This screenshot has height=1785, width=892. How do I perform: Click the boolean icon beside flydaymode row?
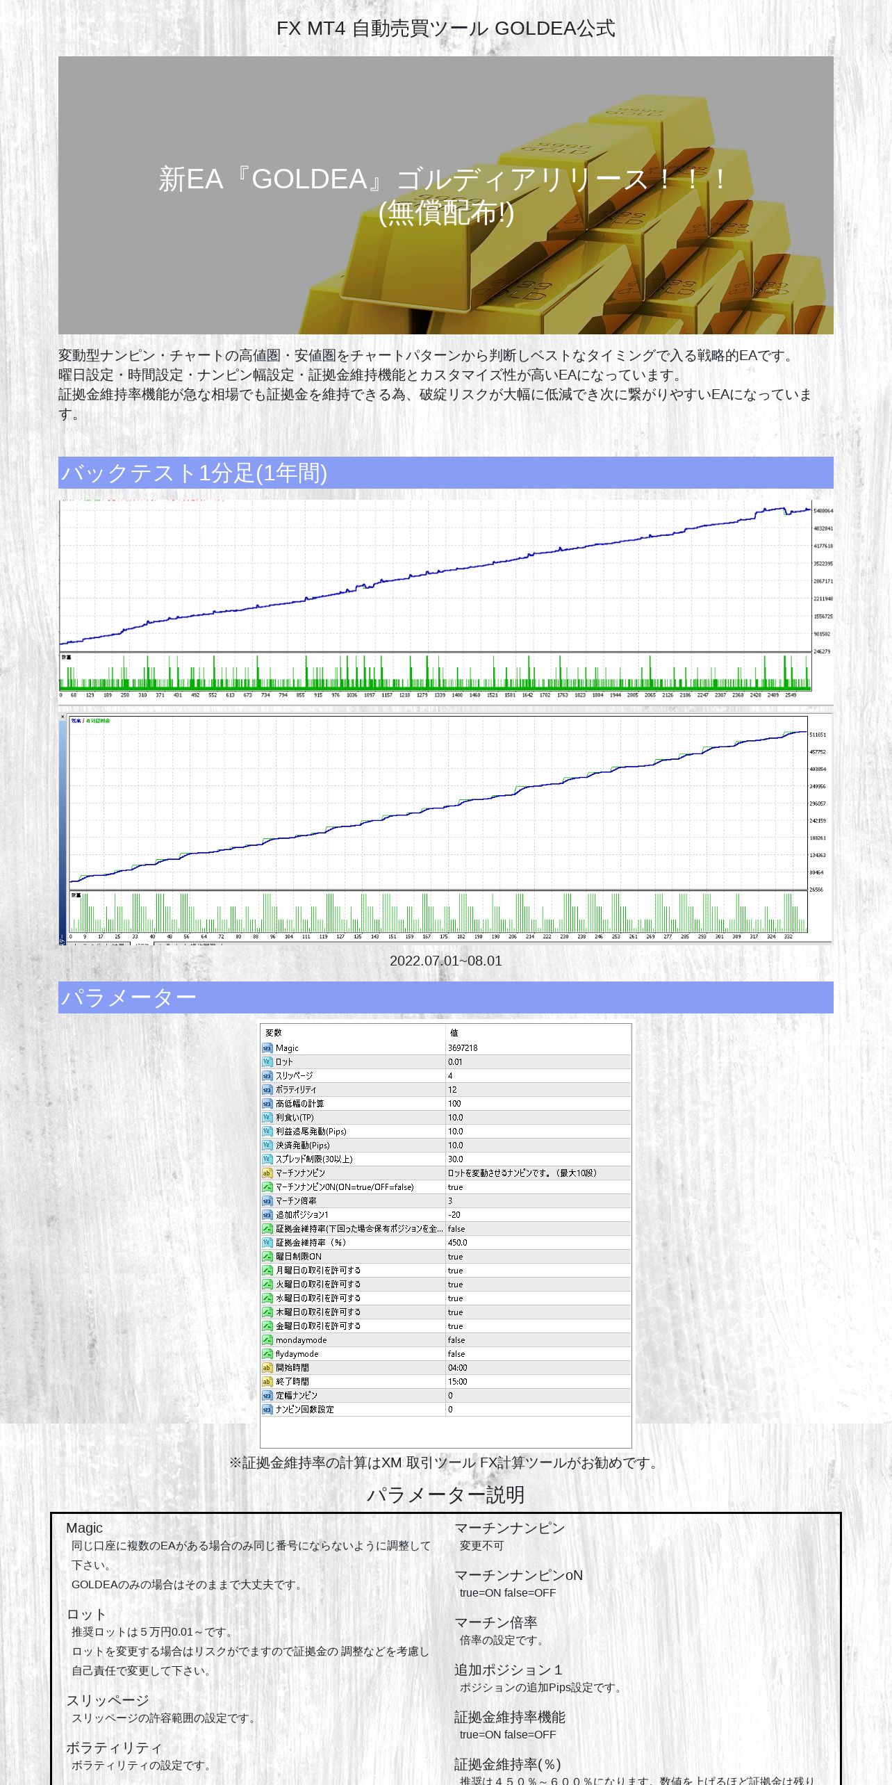click(x=267, y=1354)
